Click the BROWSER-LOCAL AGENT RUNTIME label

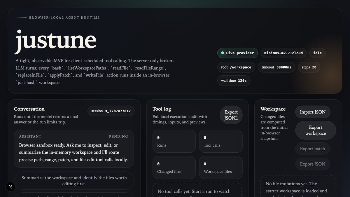tap(64, 18)
